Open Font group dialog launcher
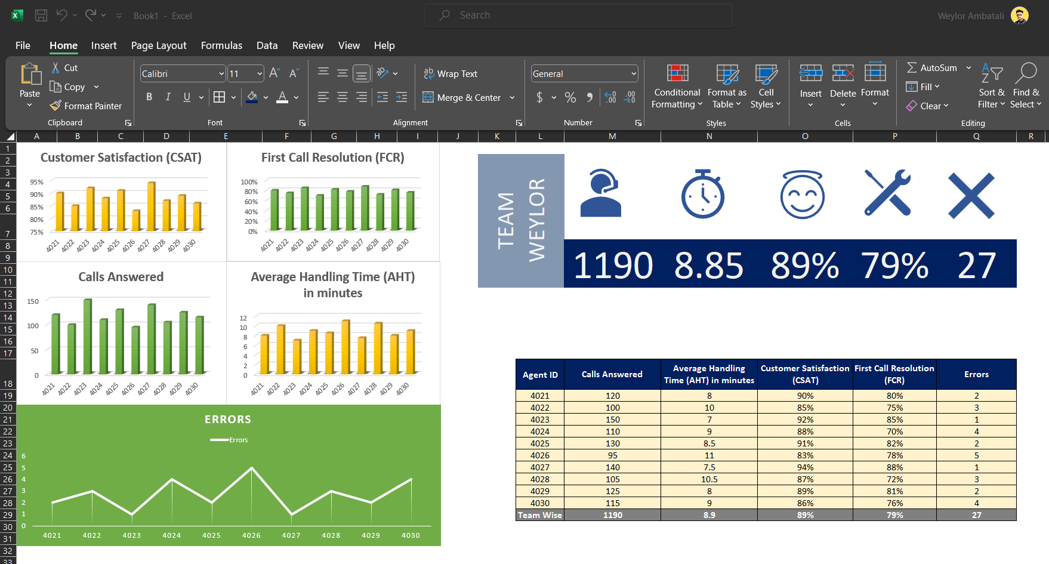The width and height of the screenshot is (1049, 564). pyautogui.click(x=303, y=123)
